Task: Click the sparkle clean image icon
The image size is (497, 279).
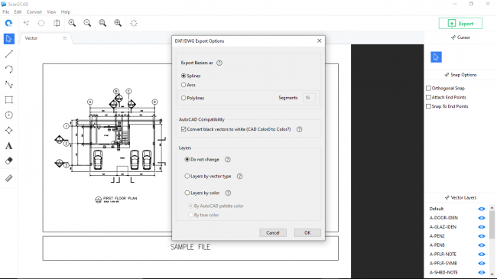Action: [26, 23]
